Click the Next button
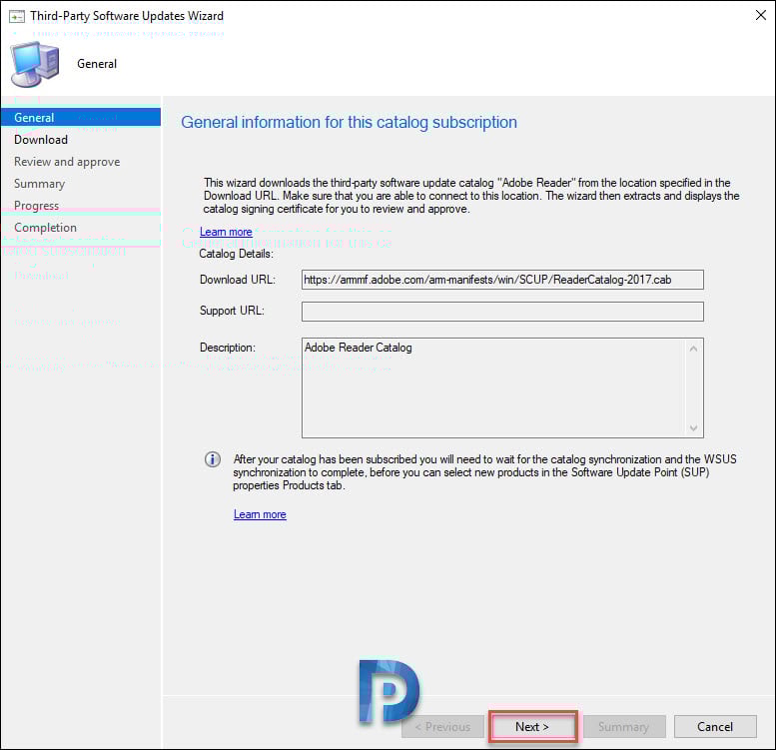The height and width of the screenshot is (750, 776). (x=532, y=726)
